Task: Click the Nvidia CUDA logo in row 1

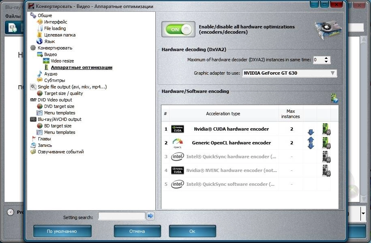Action: pyautogui.click(x=178, y=129)
